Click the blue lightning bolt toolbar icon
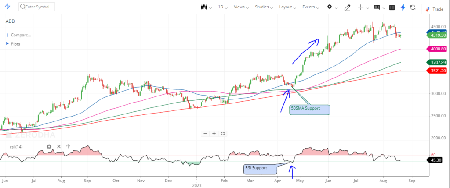Image resolution: width=450 pixels, height=188 pixels. 403,7
